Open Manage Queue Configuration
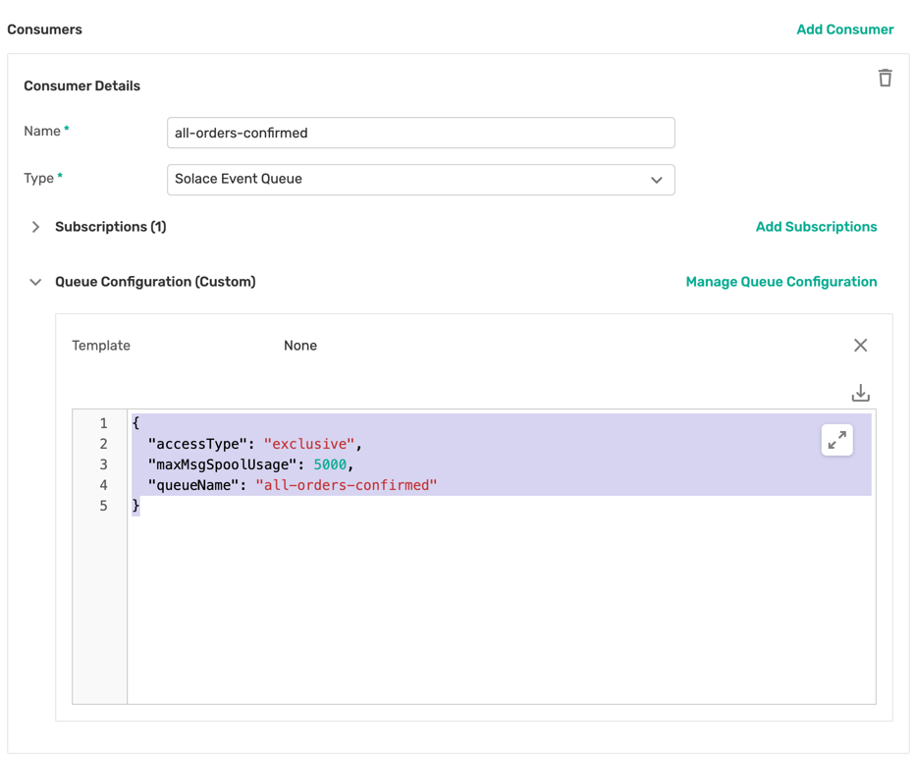The width and height of the screenshot is (915, 762). 781,281
